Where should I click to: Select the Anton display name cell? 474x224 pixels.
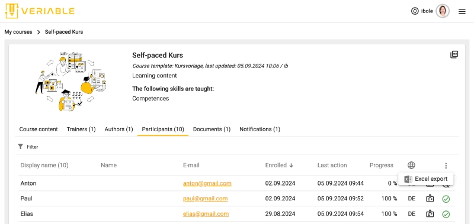coord(28,183)
